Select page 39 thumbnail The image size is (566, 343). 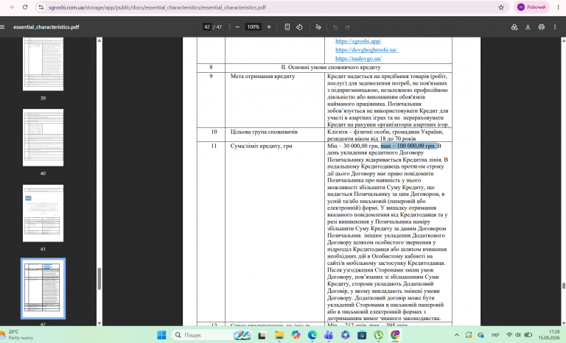[x=43, y=64]
